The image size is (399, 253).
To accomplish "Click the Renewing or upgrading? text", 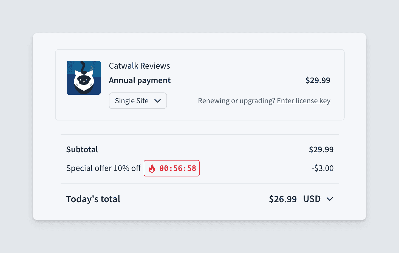I will (236, 101).
